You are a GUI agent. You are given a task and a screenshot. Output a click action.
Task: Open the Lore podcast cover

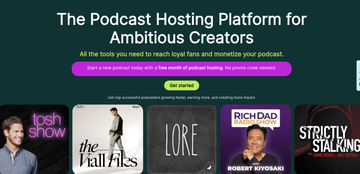pos(182,139)
